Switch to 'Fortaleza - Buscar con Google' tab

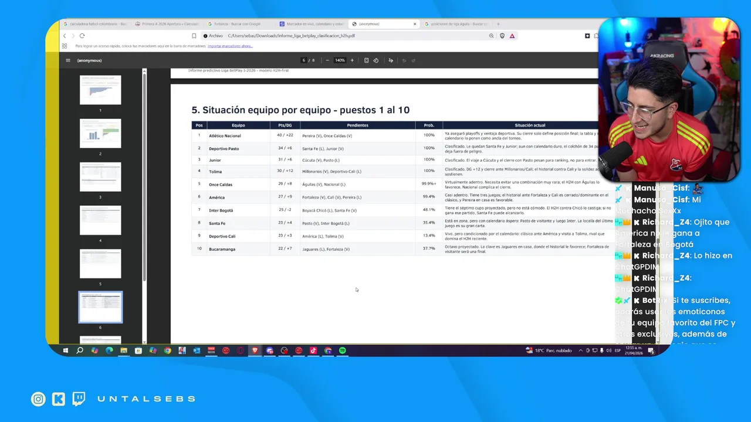(x=239, y=24)
